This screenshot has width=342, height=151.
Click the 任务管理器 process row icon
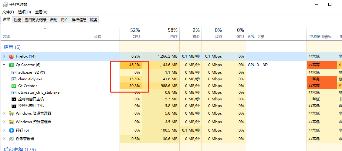pos(11,139)
